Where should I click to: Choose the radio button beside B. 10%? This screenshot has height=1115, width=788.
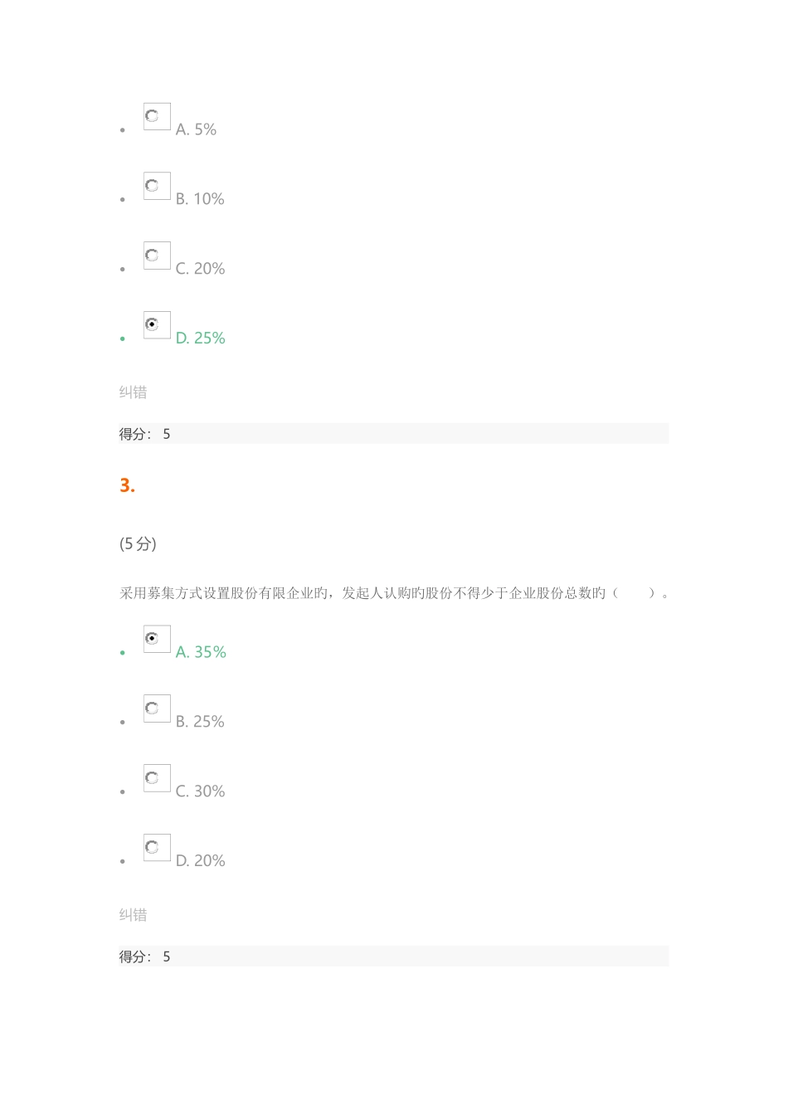(x=152, y=186)
